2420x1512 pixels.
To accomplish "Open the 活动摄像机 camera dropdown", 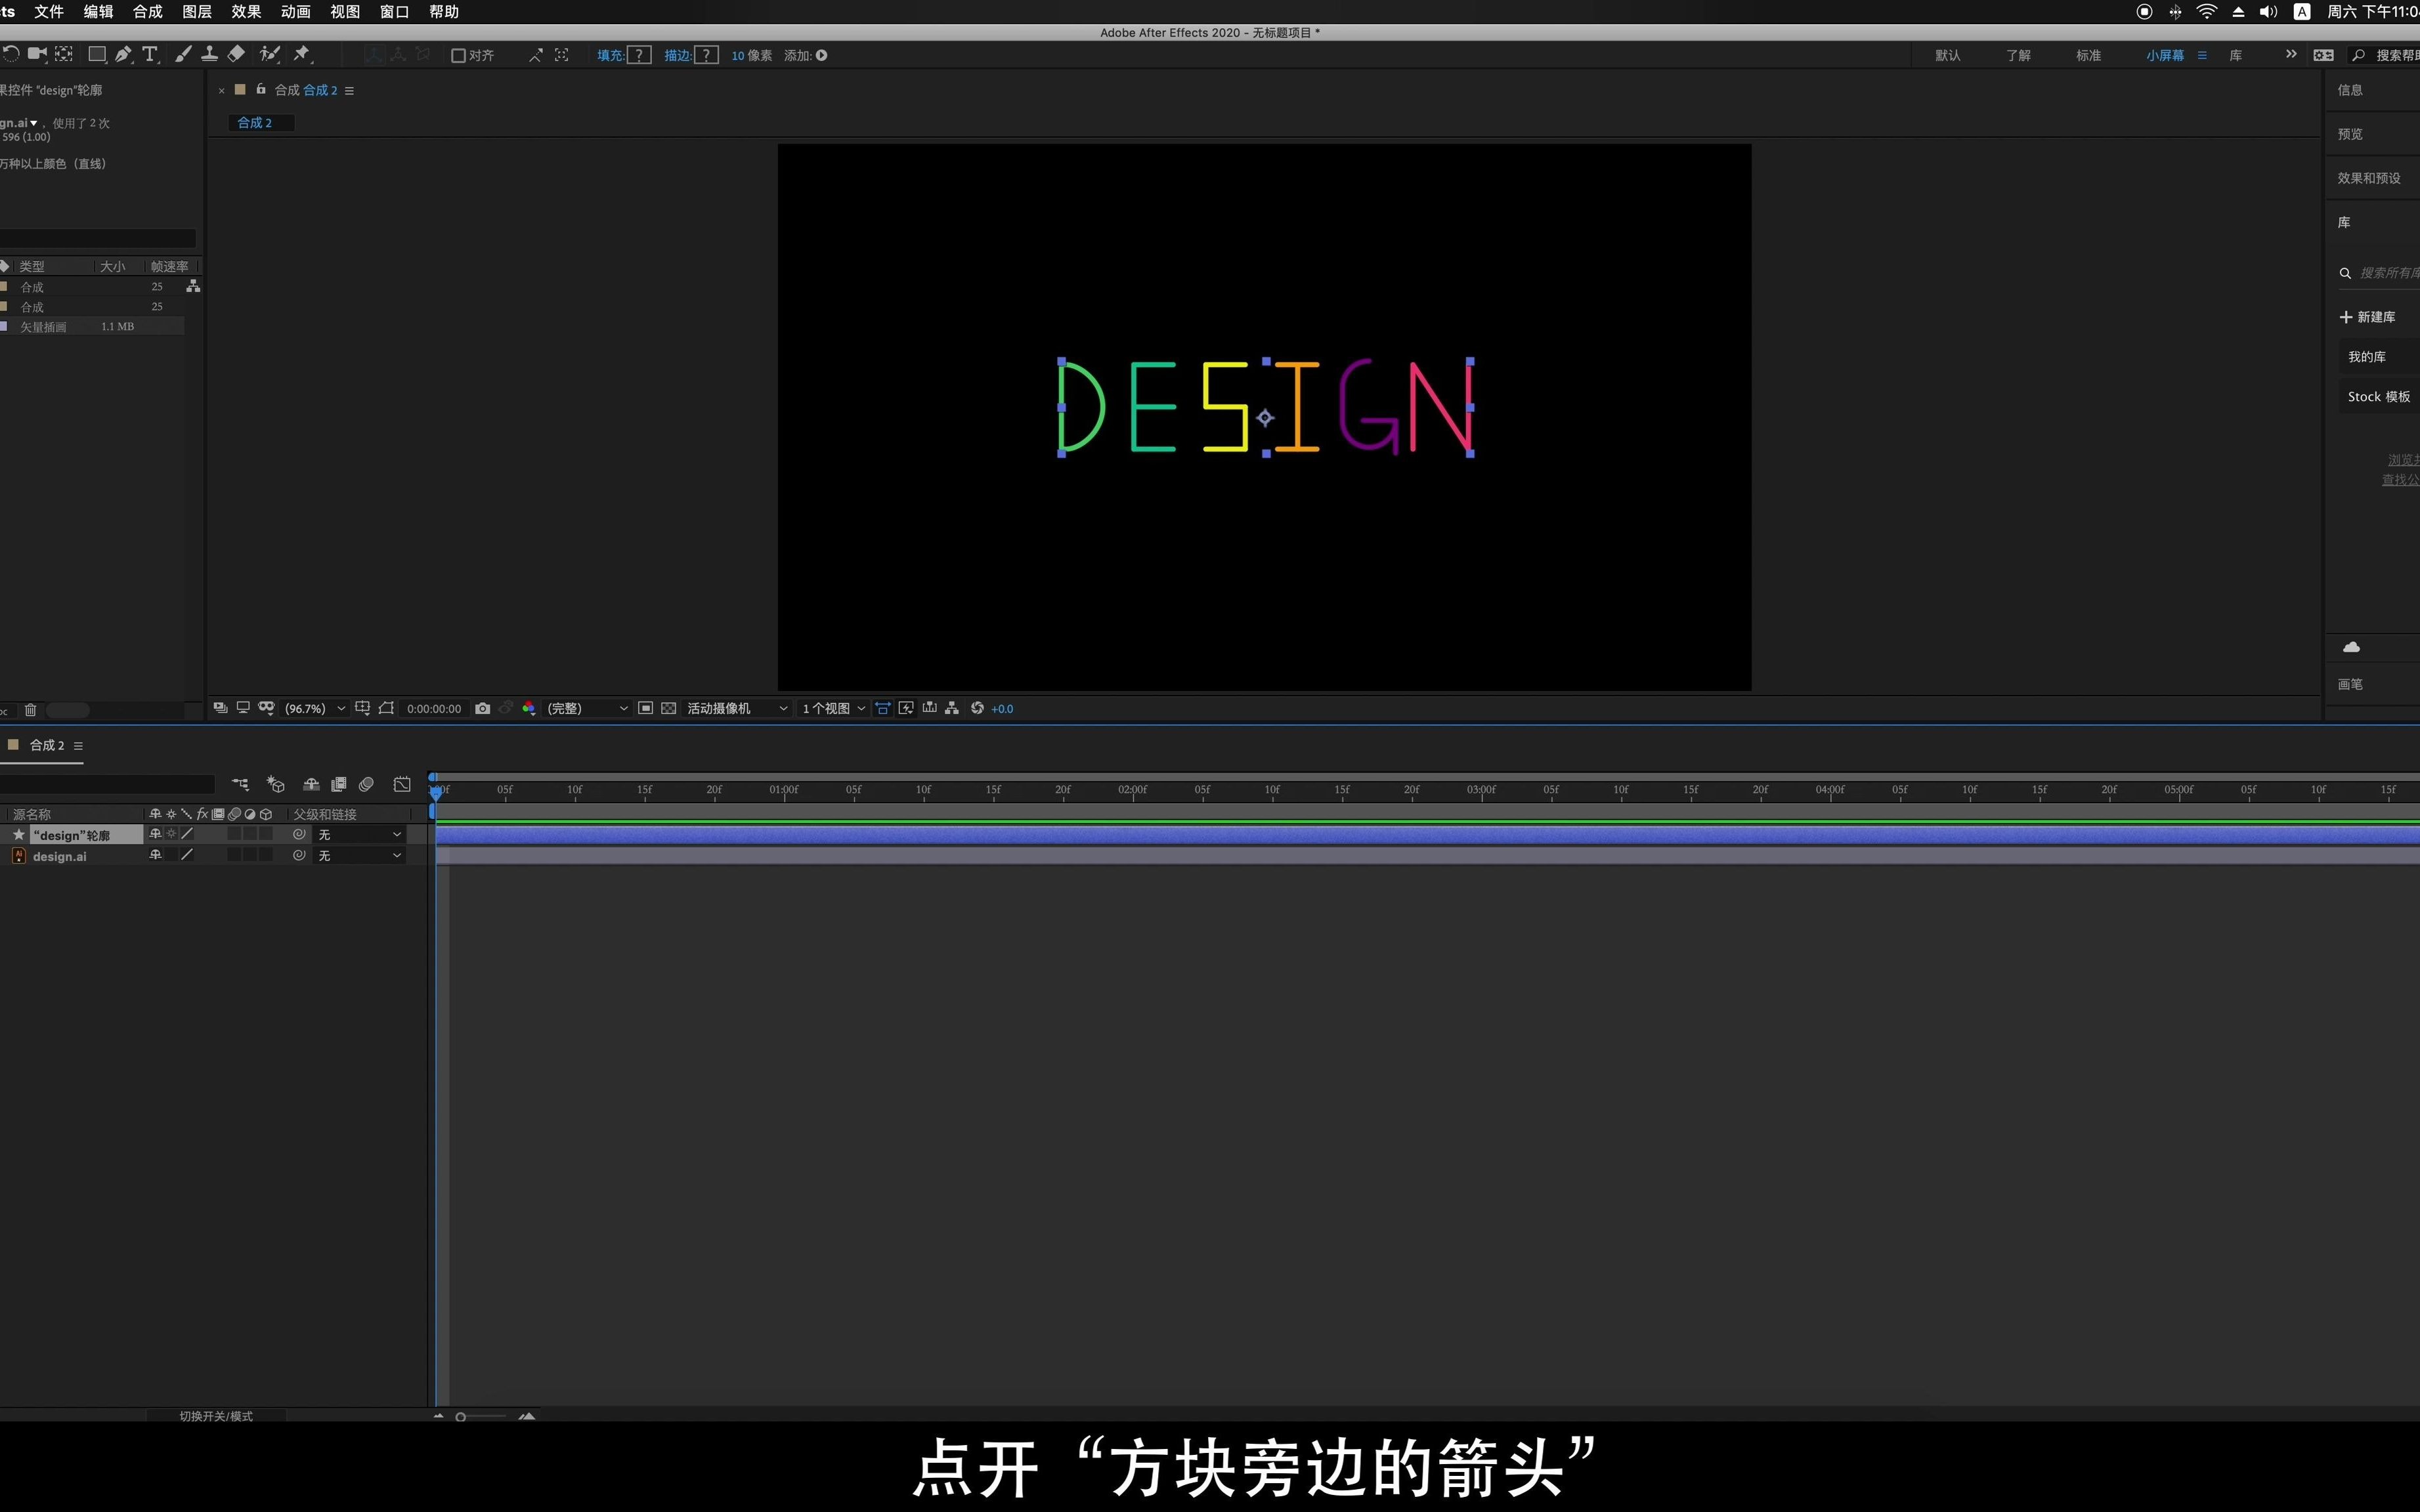I will coord(737,708).
